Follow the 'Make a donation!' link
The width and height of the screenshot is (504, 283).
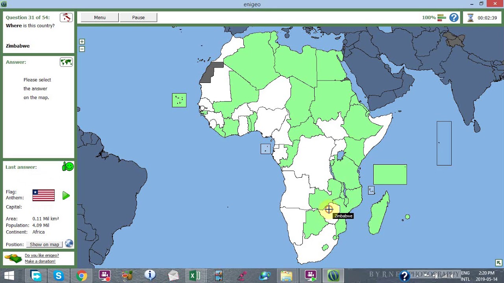point(40,261)
